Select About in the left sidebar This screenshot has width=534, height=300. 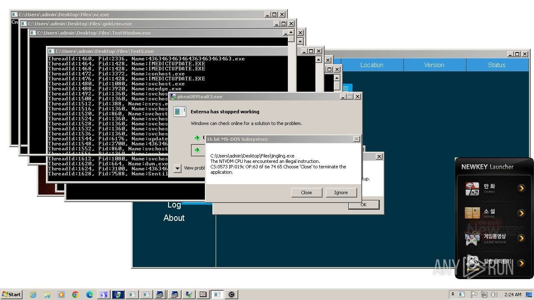coord(174,218)
